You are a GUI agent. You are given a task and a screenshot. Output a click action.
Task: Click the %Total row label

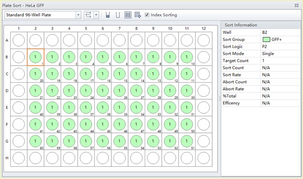tap(229, 96)
